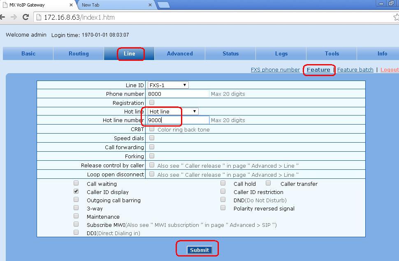
Task: Close the MX VoIP Gateway tab
Action: [71, 5]
